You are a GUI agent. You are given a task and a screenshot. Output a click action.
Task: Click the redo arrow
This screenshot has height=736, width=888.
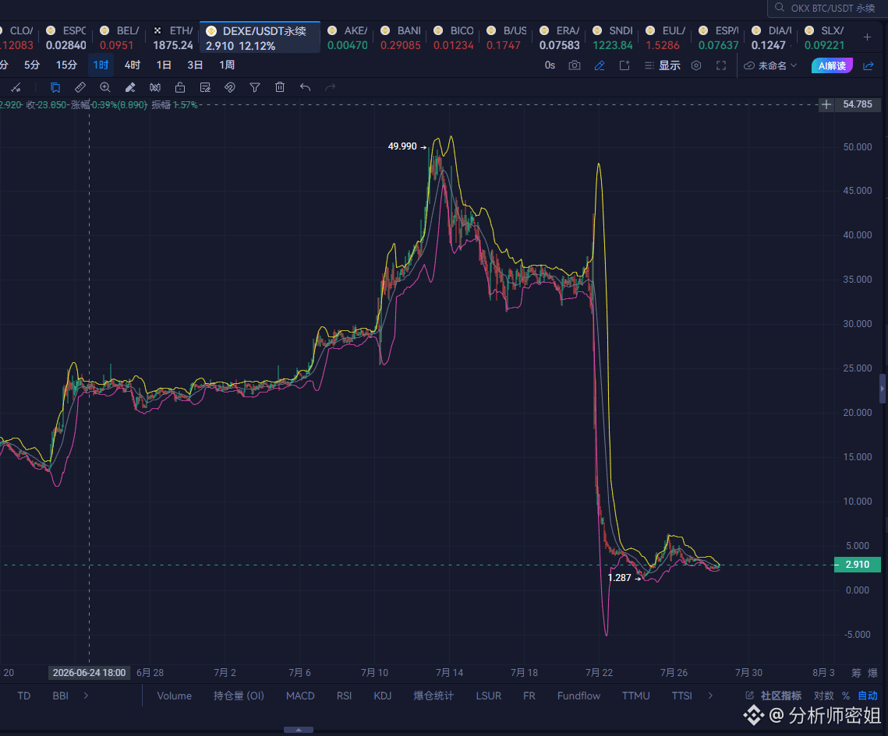point(330,87)
